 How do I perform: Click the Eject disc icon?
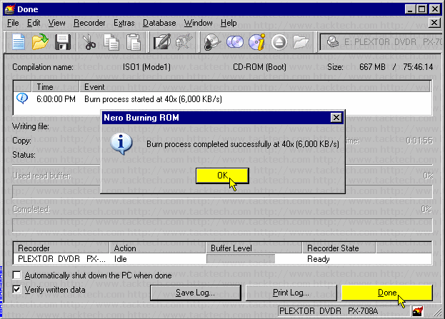pyautogui.click(x=279, y=43)
